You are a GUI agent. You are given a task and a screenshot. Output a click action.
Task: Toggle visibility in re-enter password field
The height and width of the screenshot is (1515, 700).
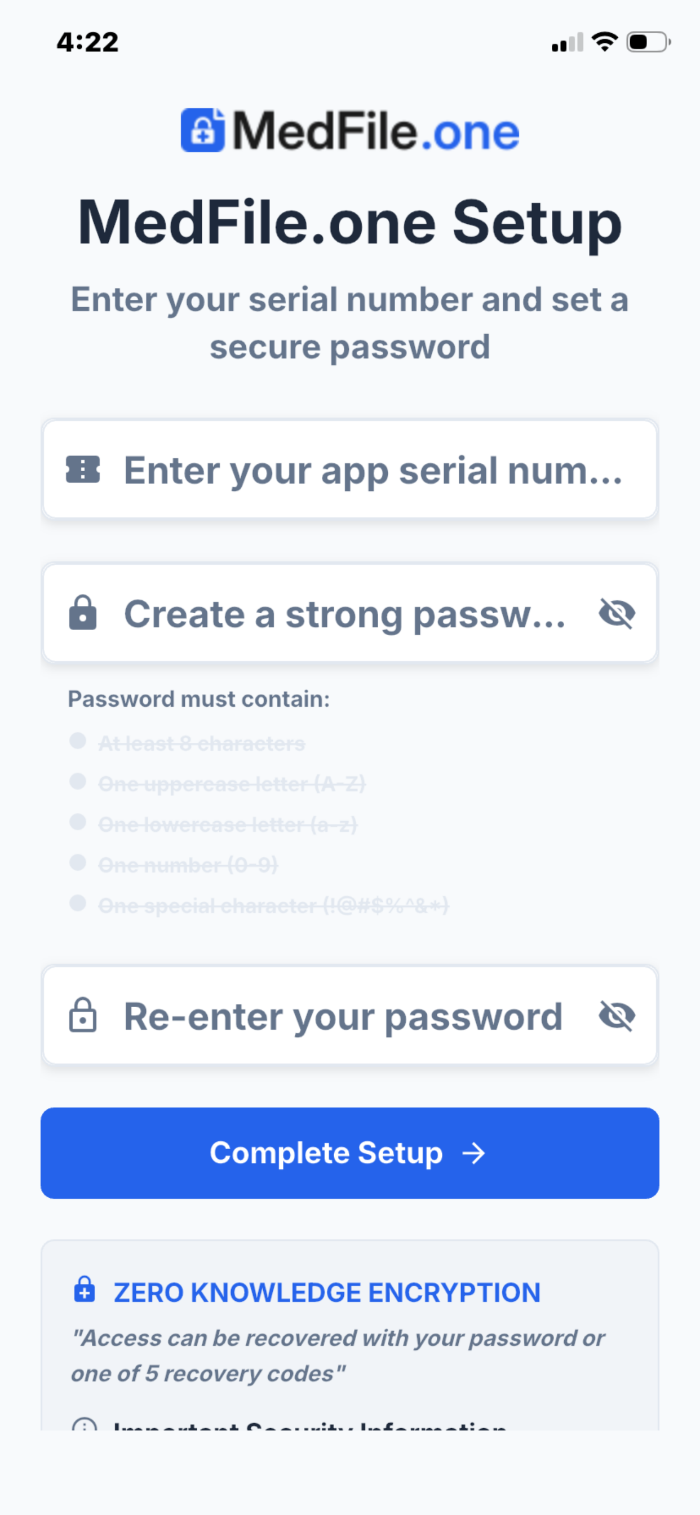[x=617, y=1016]
